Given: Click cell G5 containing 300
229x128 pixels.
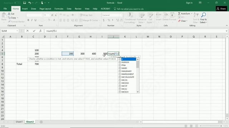Looking at the screenshot, I should 79,54.
